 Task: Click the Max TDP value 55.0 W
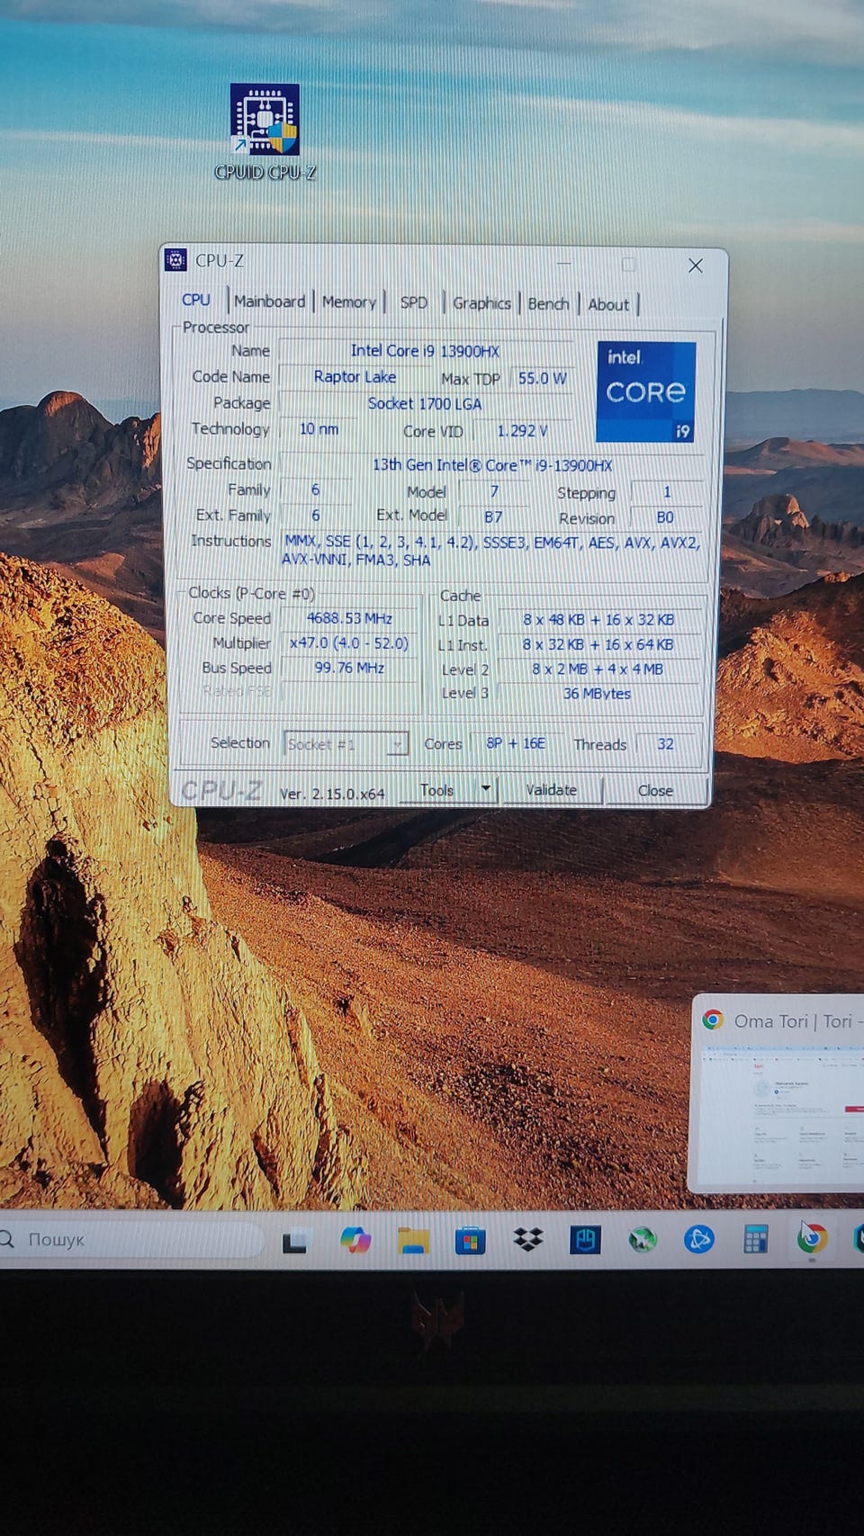pyautogui.click(x=542, y=378)
